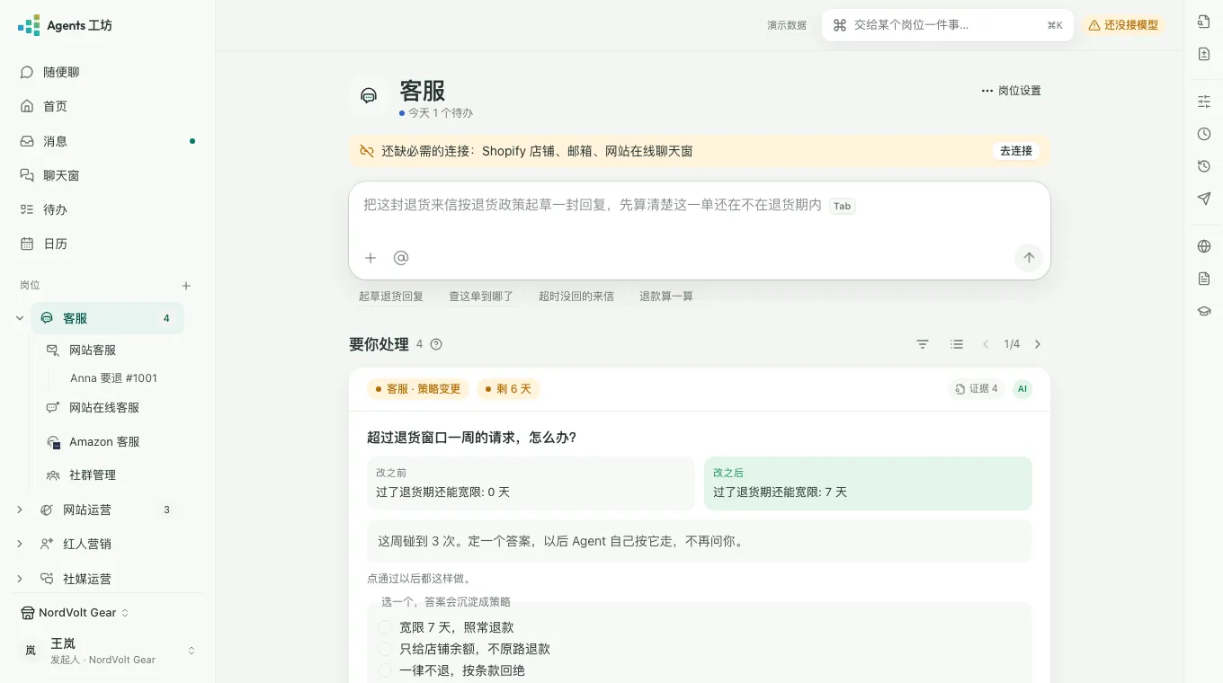1223x683 pixels.
Task: Open 岗位设置 menu
Action: [1011, 91]
